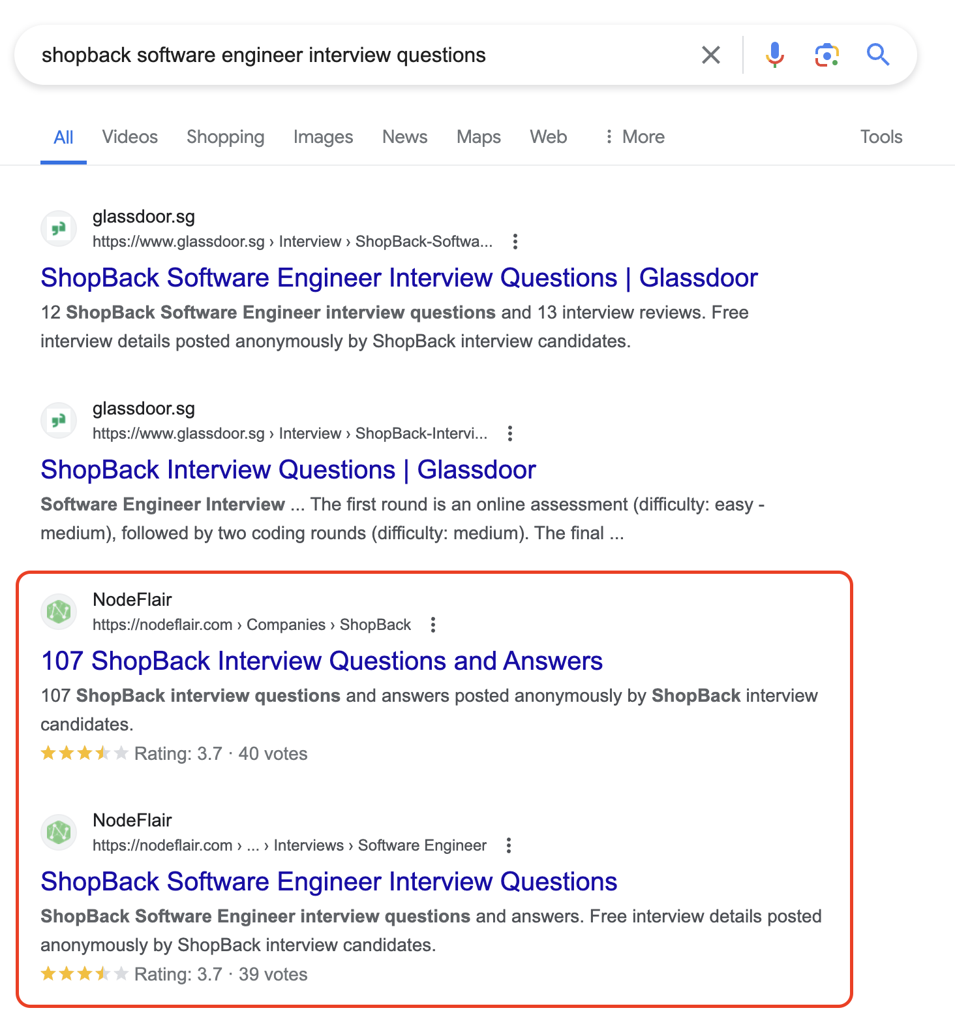Go to the Shopping tab
This screenshot has width=955, height=1021.
pos(225,137)
